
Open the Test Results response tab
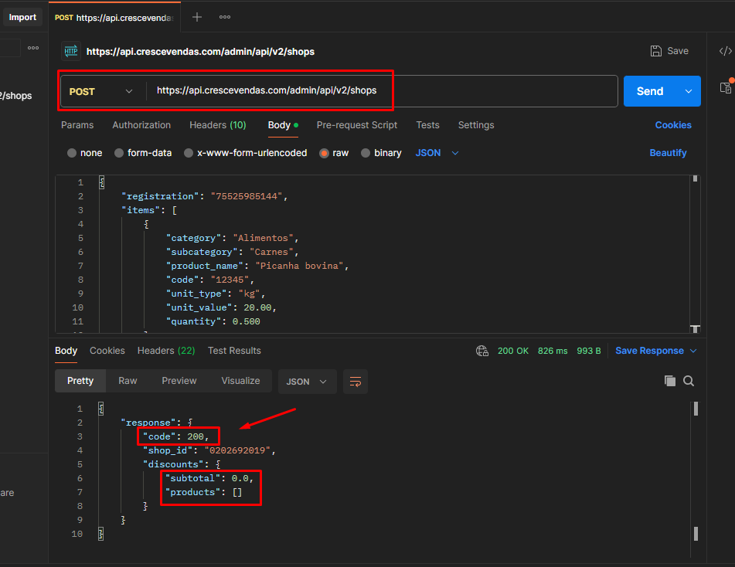click(234, 351)
